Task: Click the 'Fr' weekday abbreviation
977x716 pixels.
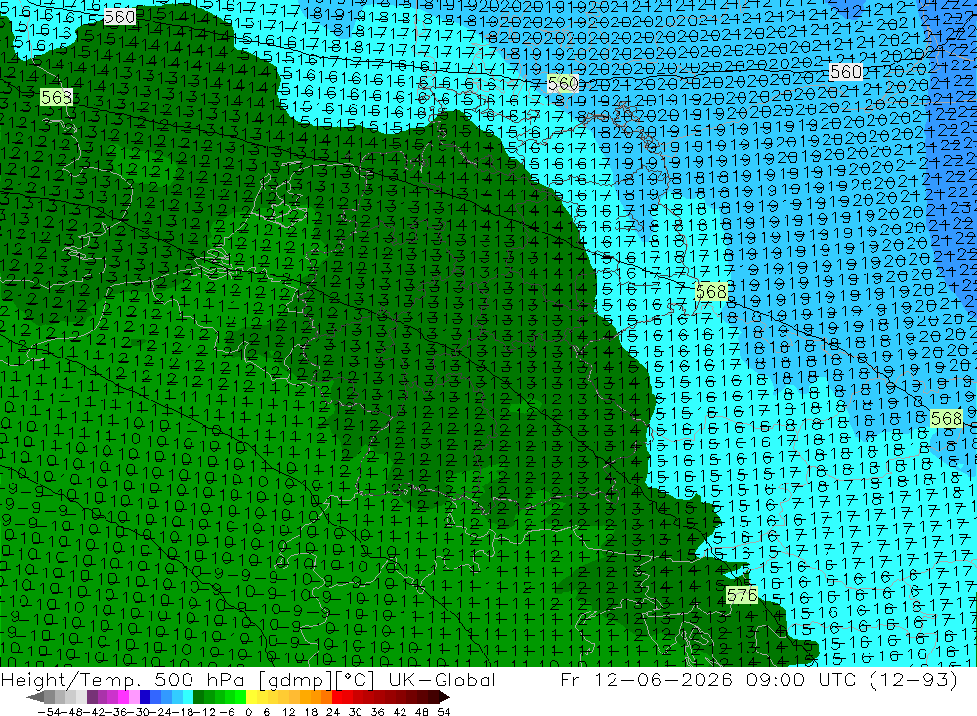Action: tap(570, 679)
